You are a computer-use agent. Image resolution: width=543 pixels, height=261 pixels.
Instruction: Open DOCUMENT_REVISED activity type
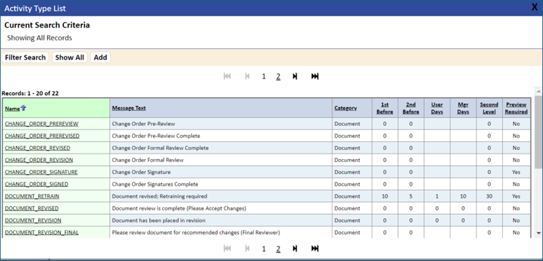31,208
